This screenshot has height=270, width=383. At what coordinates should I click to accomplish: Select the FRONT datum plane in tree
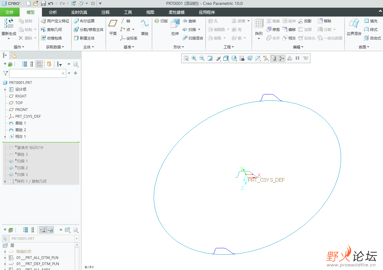tap(21, 110)
